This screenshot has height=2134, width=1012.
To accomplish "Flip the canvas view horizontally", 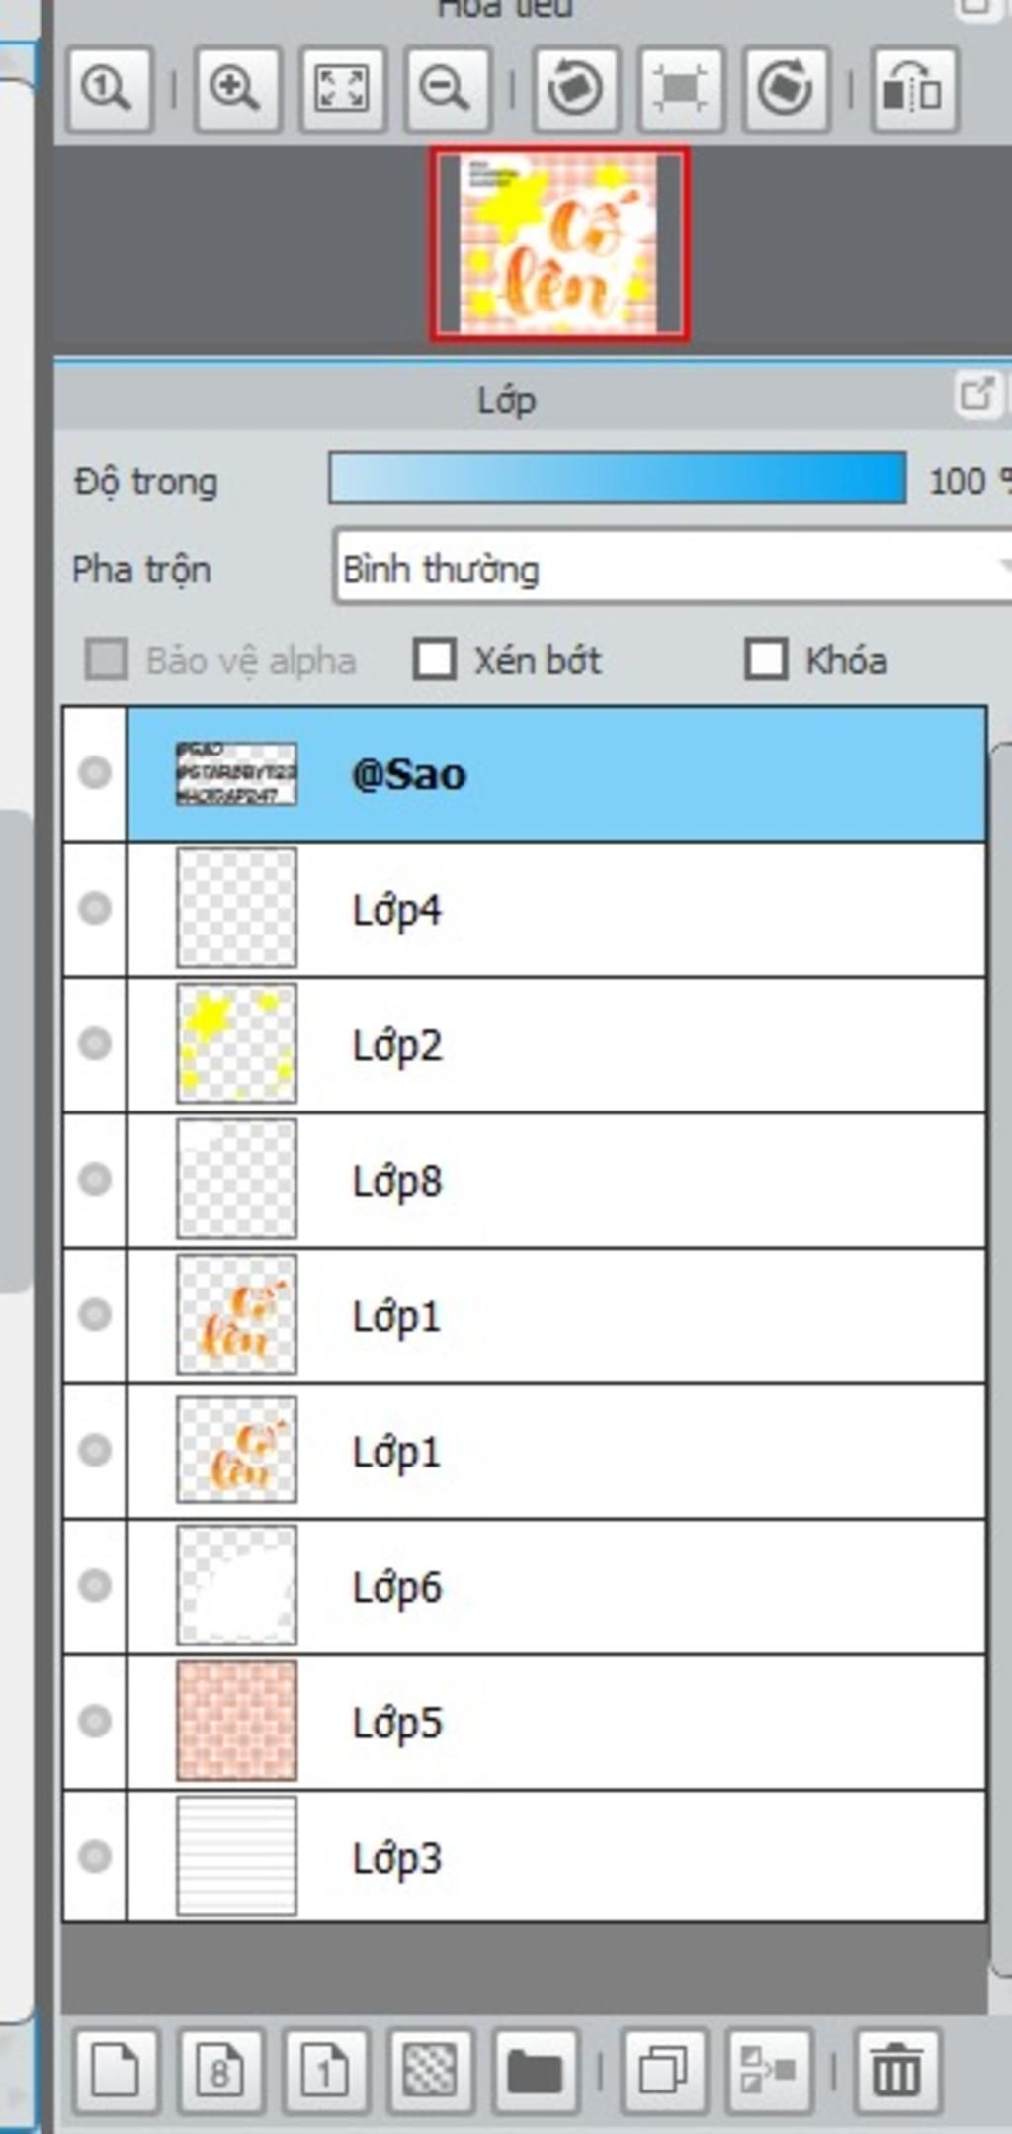I will (x=913, y=90).
